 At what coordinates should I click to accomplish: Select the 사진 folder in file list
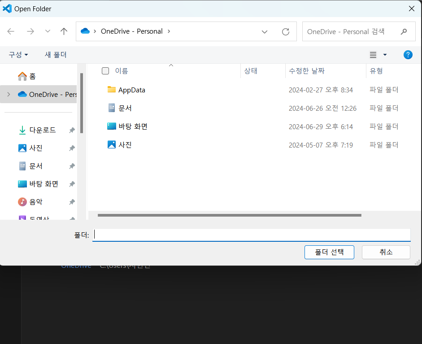[125, 145]
